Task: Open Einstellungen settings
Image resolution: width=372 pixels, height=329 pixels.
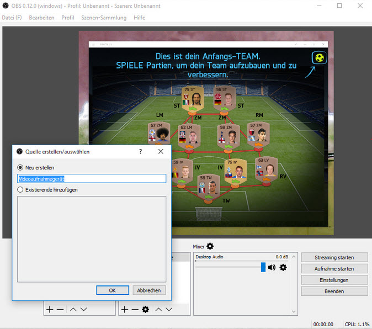Action: 334,280
